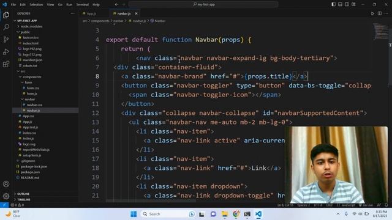Open Explorer Views and More Actions ellipsis
The height and width of the screenshot is (220, 392).
click(x=72, y=13)
